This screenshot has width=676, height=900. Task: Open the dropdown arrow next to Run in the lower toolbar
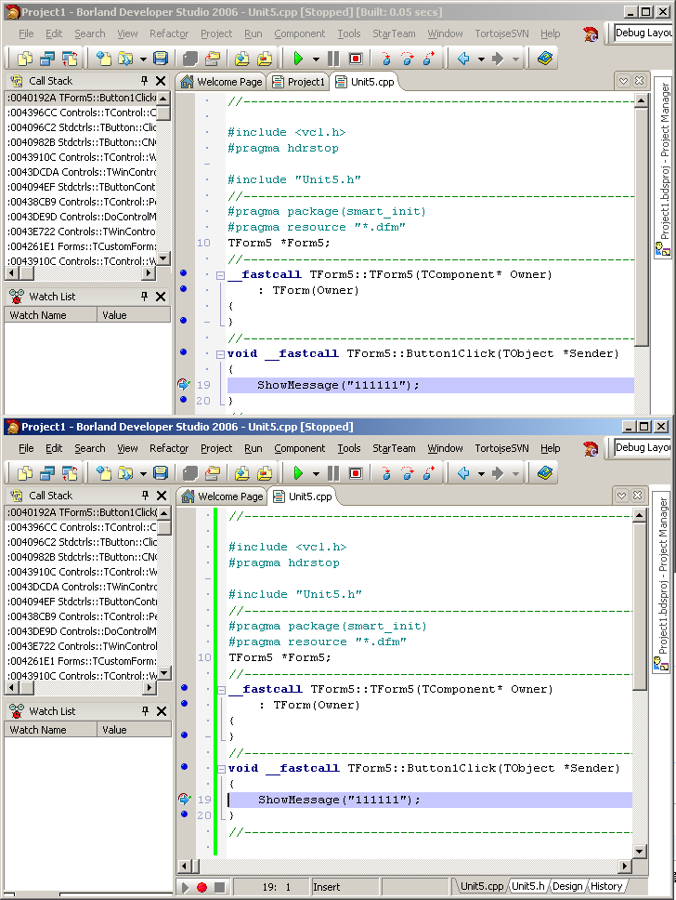point(316,474)
